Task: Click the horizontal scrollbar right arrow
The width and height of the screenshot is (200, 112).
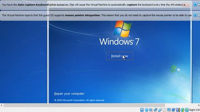Action: (199, 105)
